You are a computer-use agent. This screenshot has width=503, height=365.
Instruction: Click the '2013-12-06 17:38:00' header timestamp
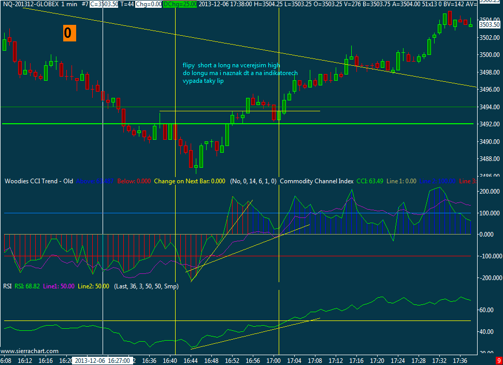click(x=225, y=4)
